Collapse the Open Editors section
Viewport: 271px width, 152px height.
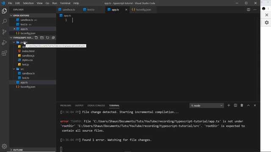[11, 16]
